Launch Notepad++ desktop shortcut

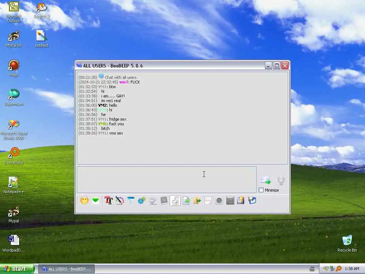tap(14, 185)
